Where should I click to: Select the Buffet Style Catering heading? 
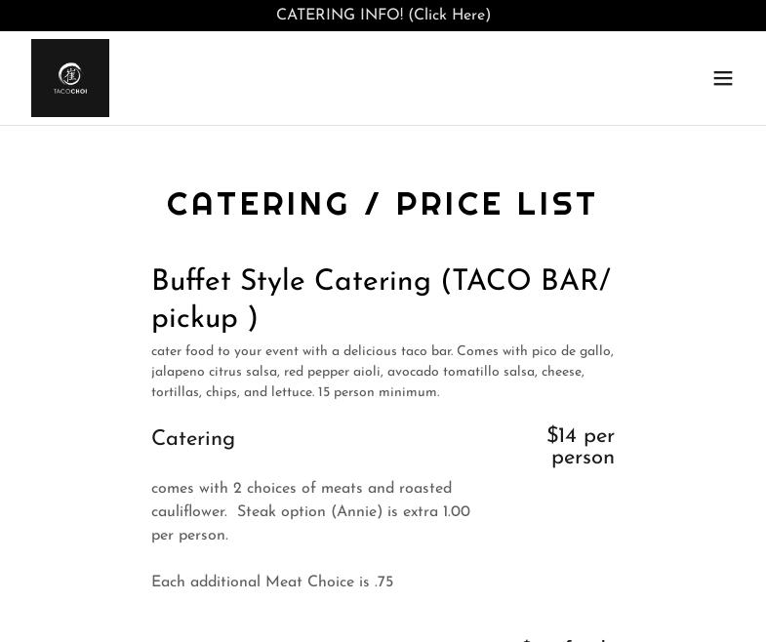[x=291, y=282]
